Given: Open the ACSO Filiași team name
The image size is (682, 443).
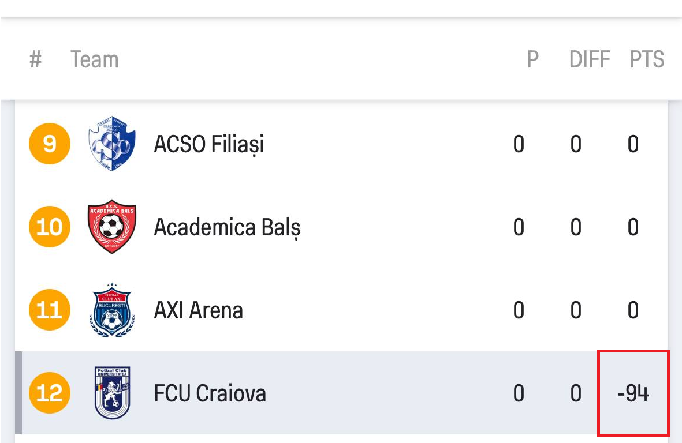Looking at the screenshot, I should 209,145.
